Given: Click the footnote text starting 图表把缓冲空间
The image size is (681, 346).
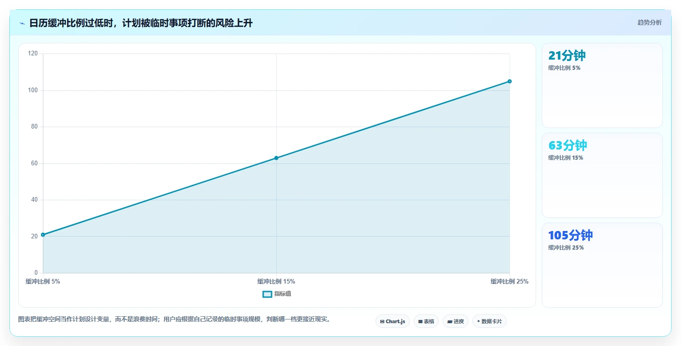Looking at the screenshot, I should (x=174, y=319).
